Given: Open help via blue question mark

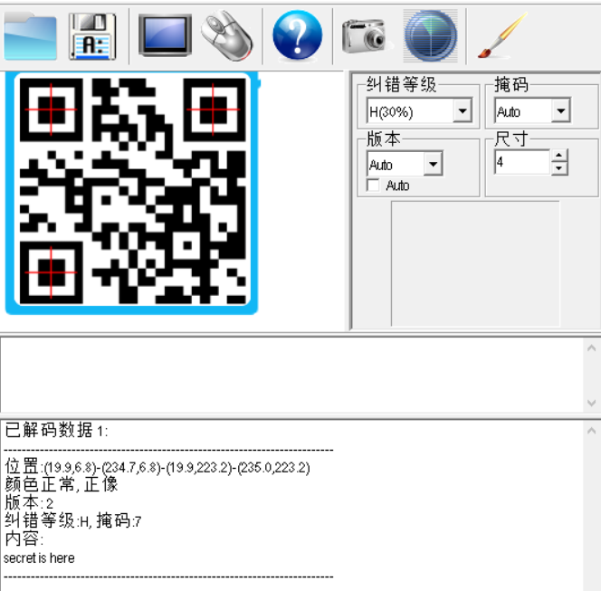Looking at the screenshot, I should tap(298, 35).
